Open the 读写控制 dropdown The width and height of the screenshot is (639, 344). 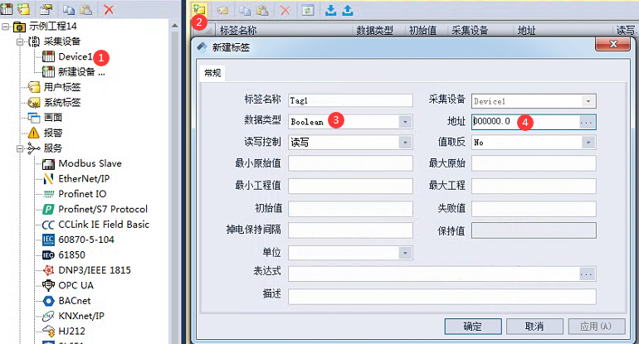(405, 143)
